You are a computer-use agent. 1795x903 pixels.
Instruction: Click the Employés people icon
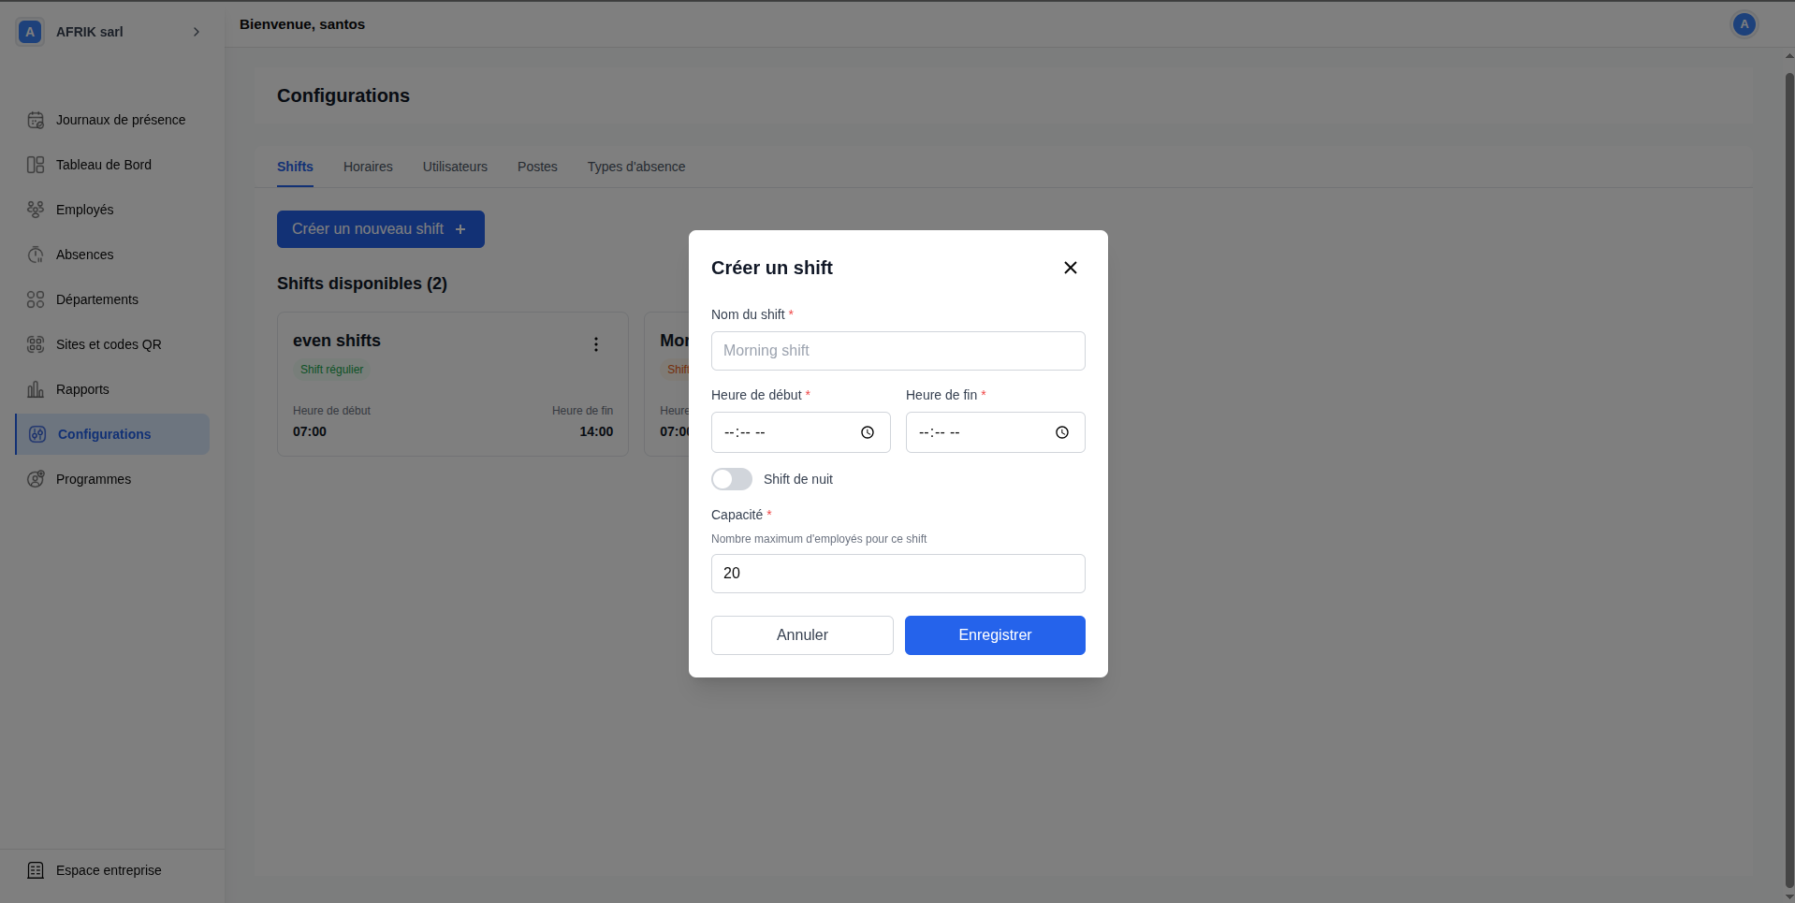coord(36,210)
